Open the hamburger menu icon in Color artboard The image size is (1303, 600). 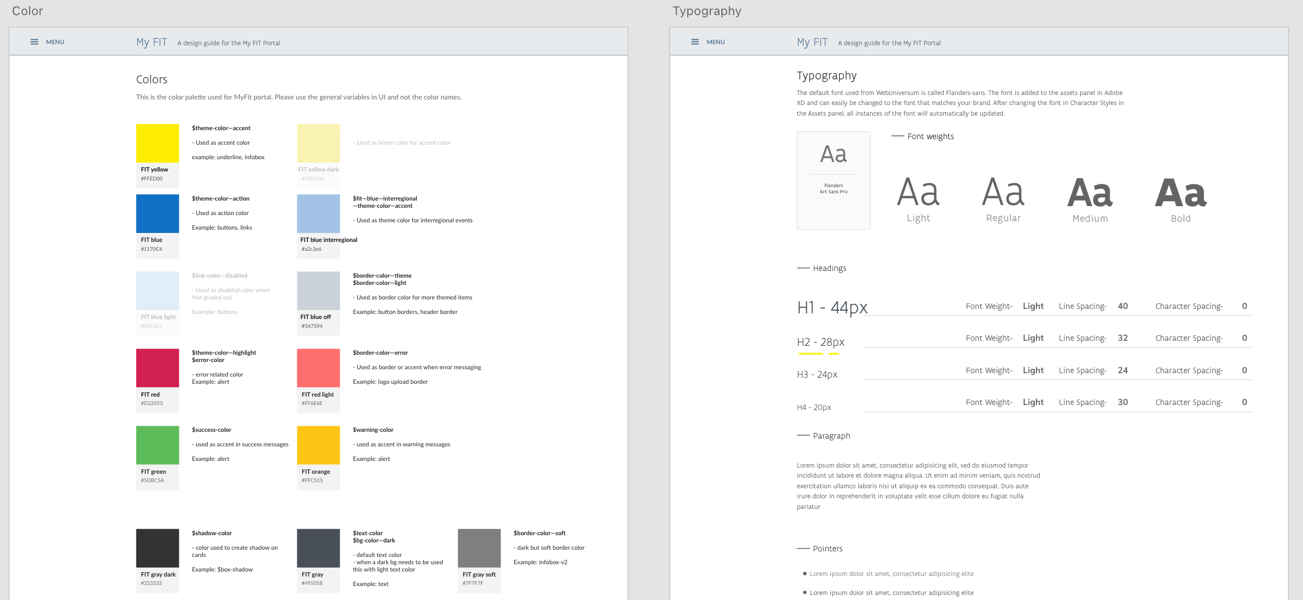tap(34, 42)
